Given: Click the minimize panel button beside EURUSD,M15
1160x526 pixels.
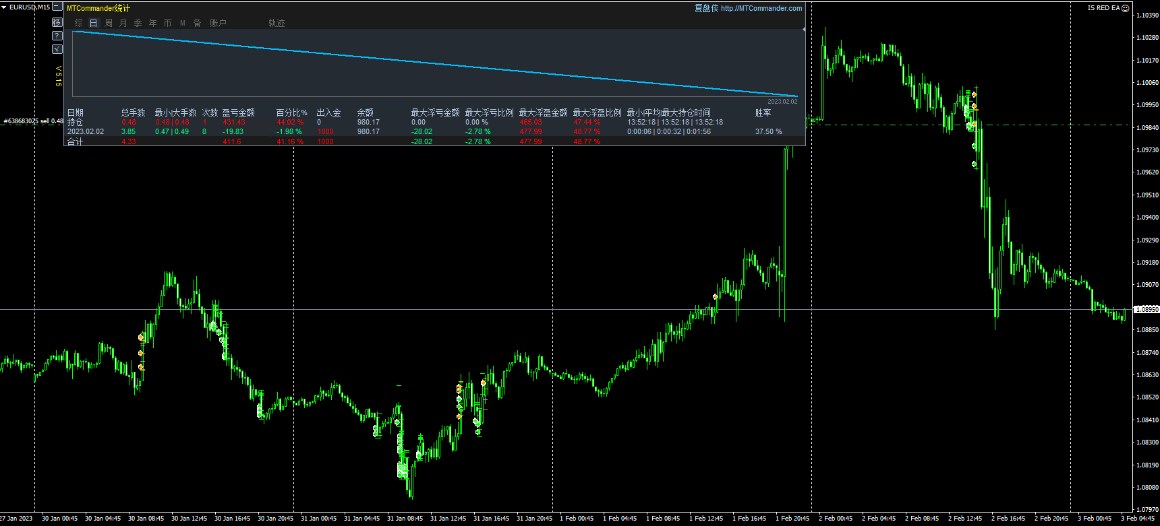Looking at the screenshot, I should (x=57, y=7).
